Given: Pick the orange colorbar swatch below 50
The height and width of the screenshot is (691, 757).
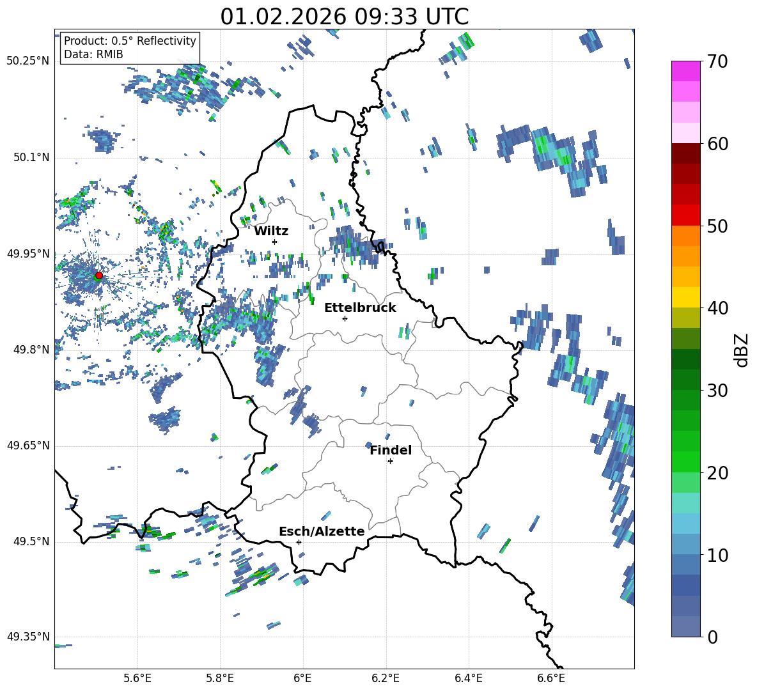Looking at the screenshot, I should 685,235.
